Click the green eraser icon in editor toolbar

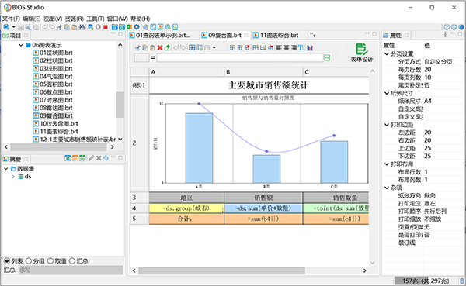point(167,47)
